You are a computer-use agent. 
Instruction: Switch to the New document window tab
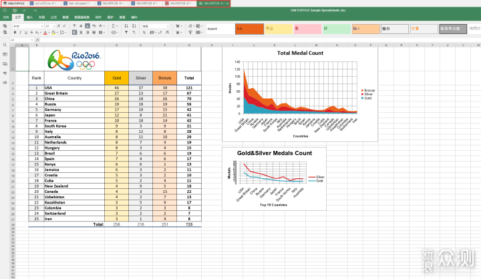[78, 3]
